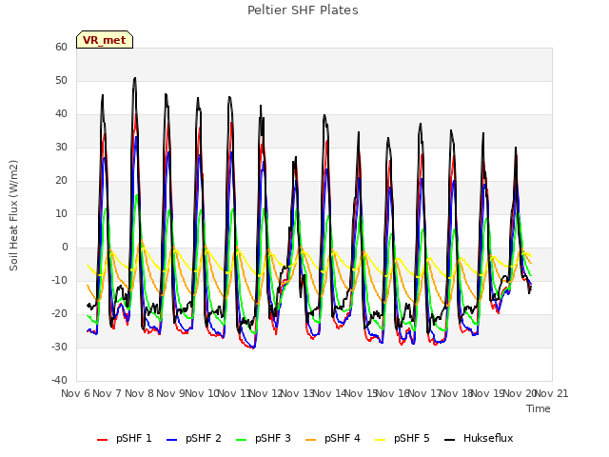This screenshot has height=457, width=609.
Task: Click the orange pSHF 4 legend swatch
Action: (x=311, y=440)
